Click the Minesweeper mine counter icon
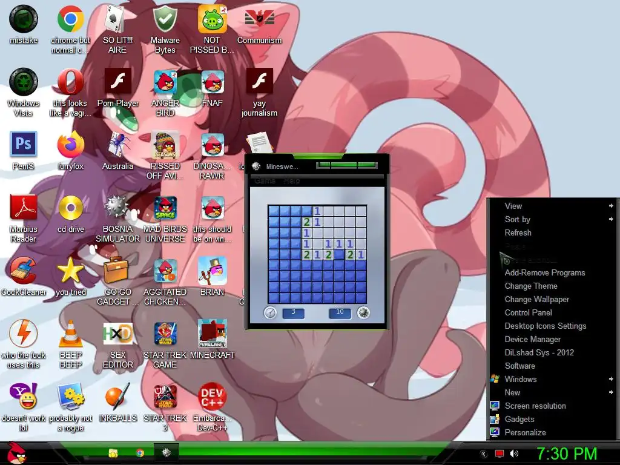Image resolution: width=620 pixels, height=465 pixels. (363, 312)
